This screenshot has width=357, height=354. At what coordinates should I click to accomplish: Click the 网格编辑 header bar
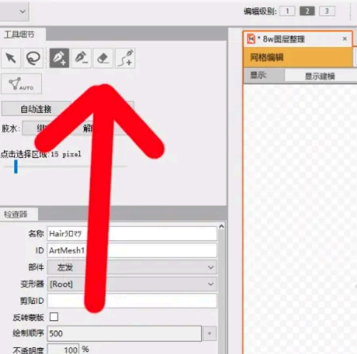(298, 57)
